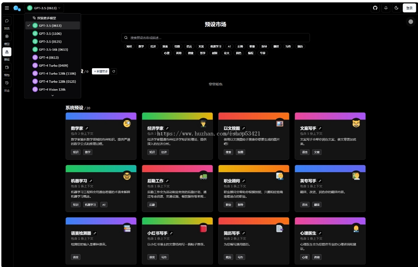Filter by the AI tag under search bar
418x267 pixels.
coord(229,46)
